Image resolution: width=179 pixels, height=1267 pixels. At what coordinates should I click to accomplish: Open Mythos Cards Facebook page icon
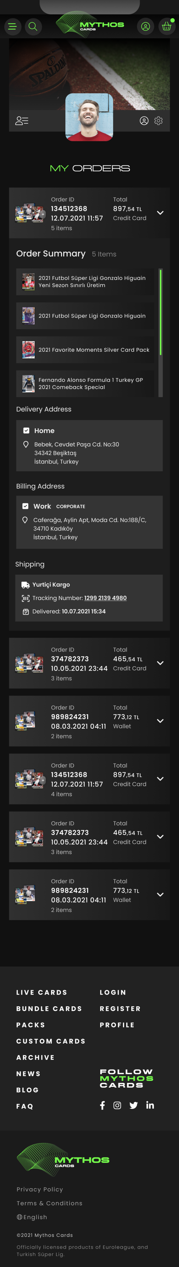pyautogui.click(x=103, y=1105)
